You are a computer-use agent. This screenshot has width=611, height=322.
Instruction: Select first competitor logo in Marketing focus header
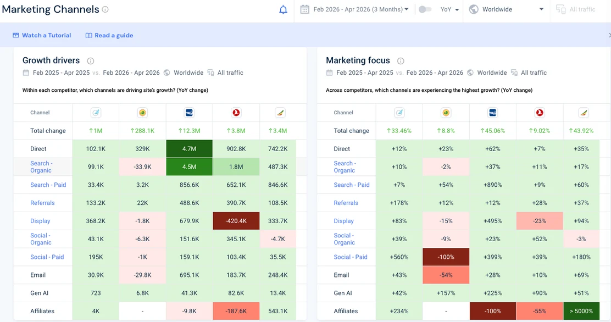[x=399, y=113]
